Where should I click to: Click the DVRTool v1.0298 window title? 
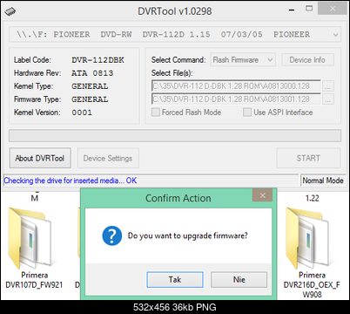pos(175,11)
